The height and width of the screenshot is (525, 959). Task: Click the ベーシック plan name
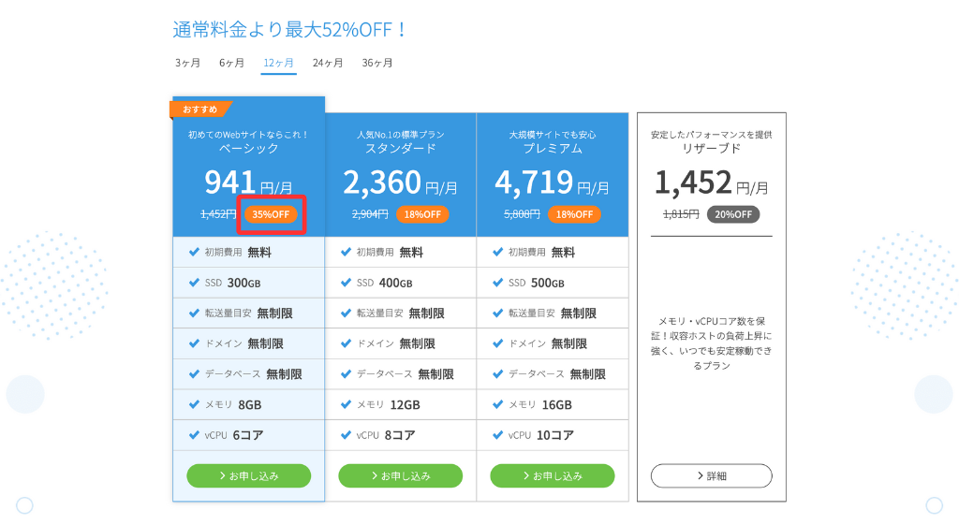pos(248,149)
